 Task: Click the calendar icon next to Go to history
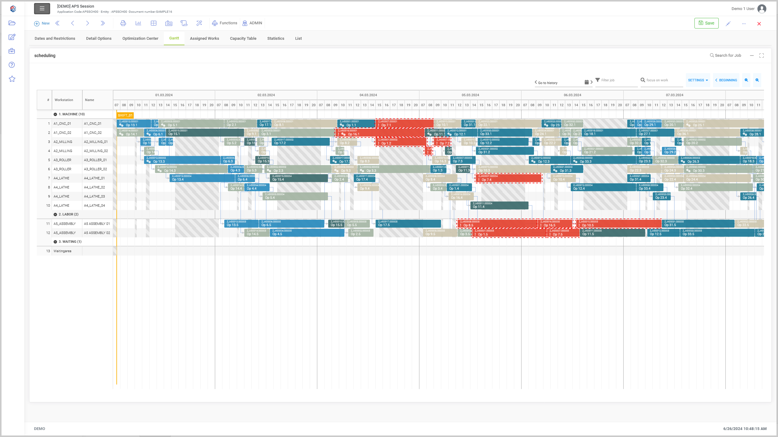pyautogui.click(x=587, y=82)
